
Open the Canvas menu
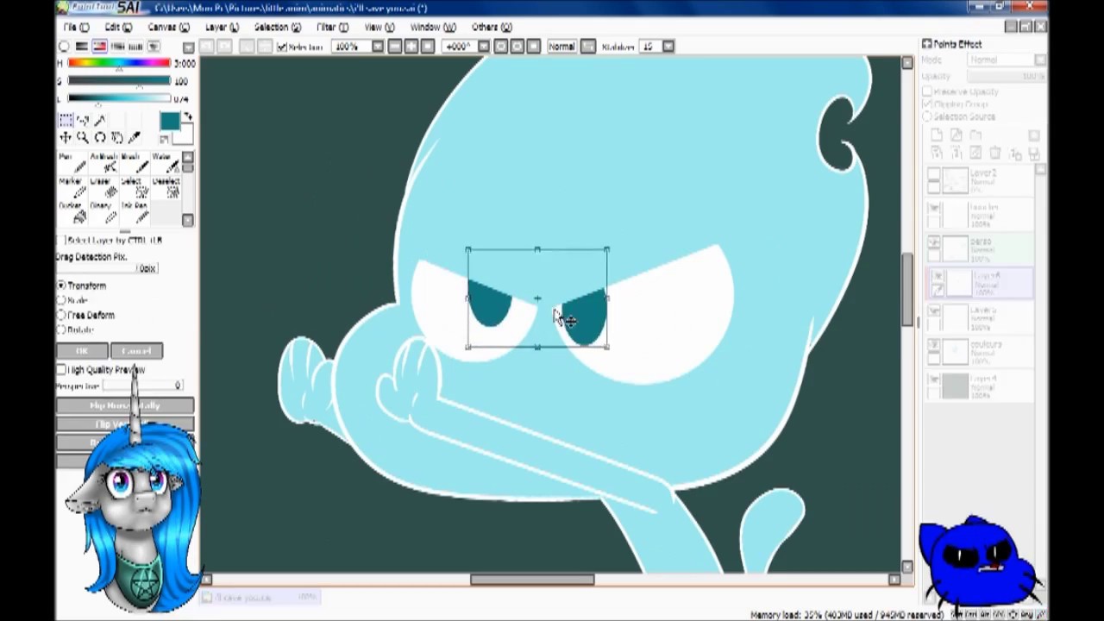tap(168, 28)
